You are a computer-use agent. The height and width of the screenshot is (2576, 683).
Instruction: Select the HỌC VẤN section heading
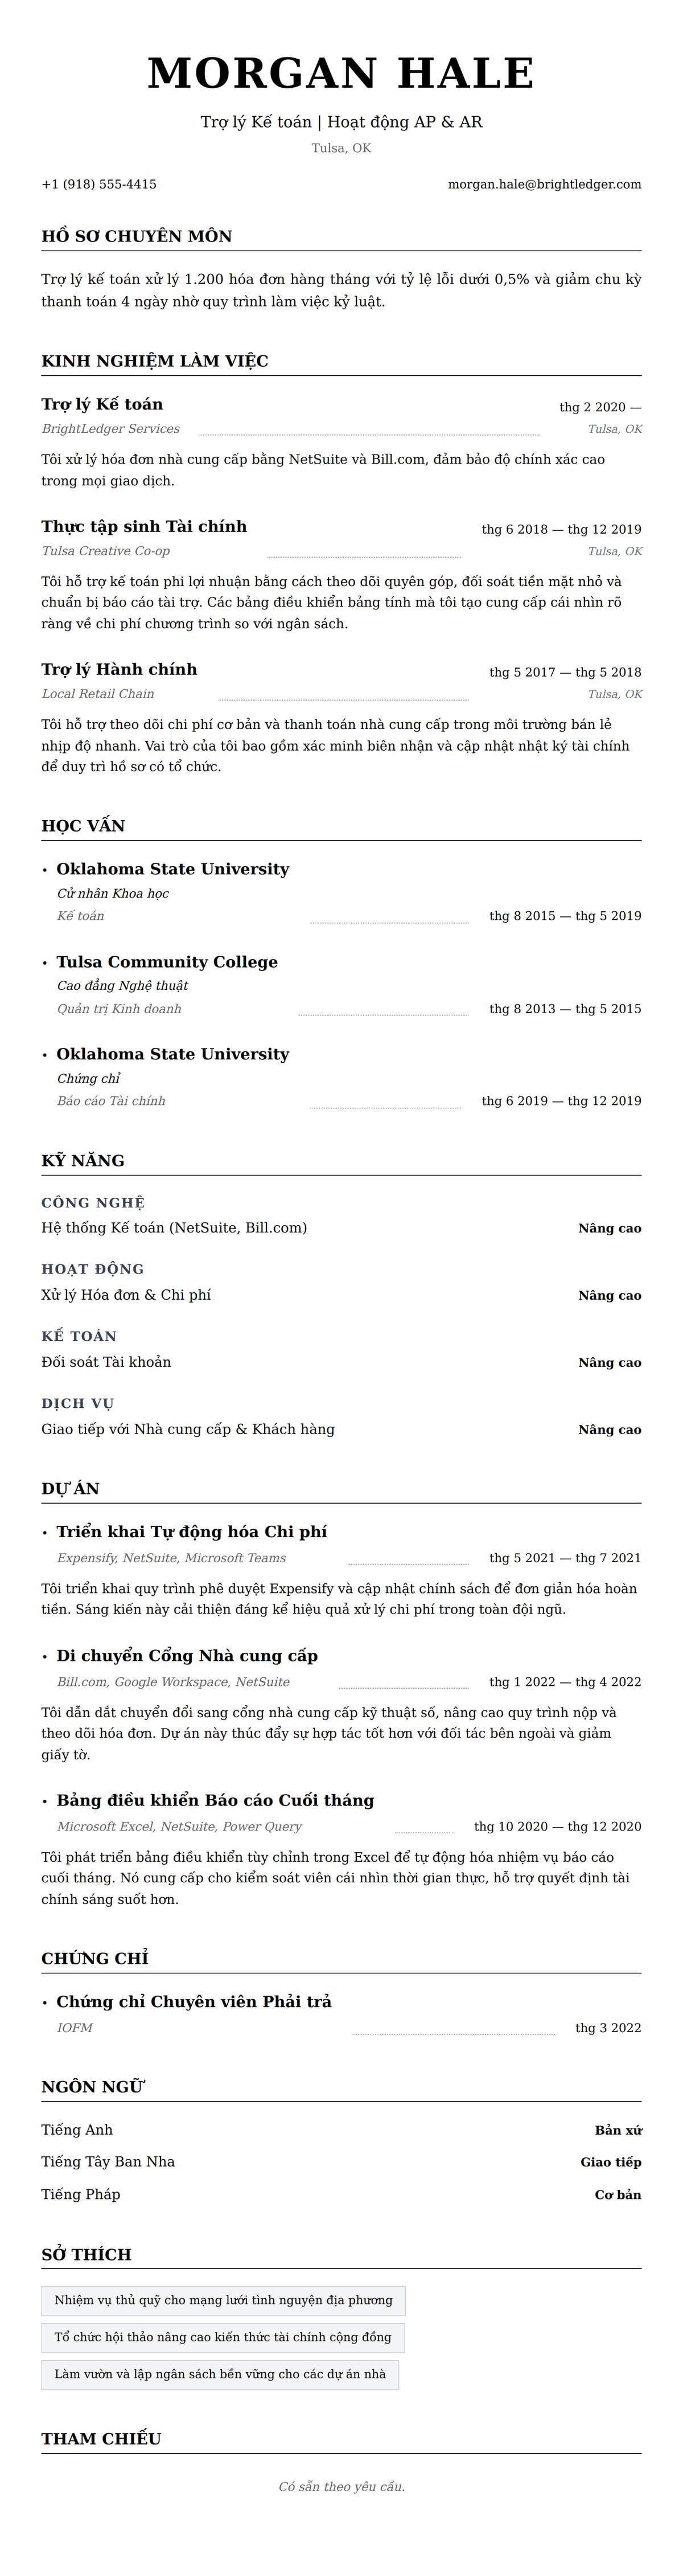click(x=83, y=826)
